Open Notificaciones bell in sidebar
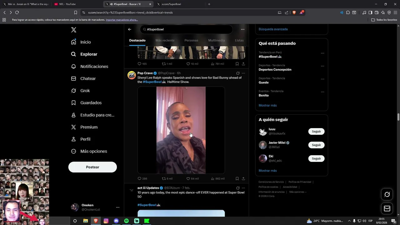 pos(89,67)
